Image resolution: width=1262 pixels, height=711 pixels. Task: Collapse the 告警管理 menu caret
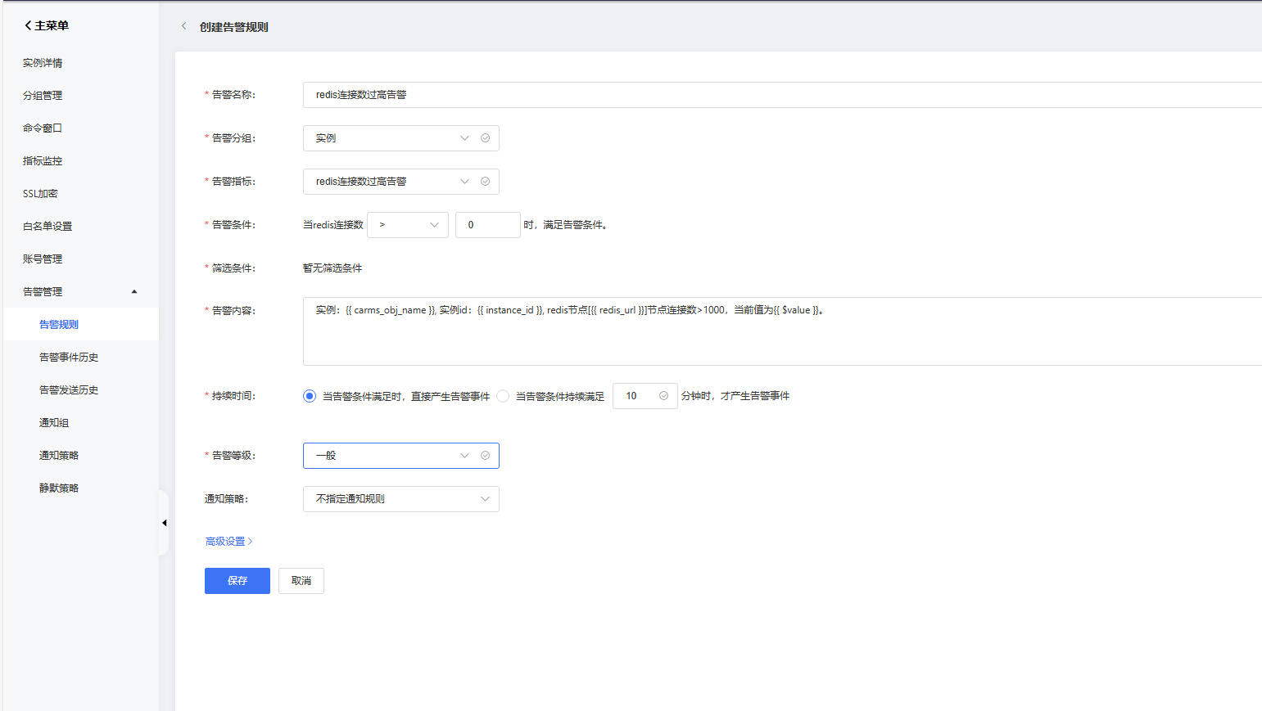(134, 292)
